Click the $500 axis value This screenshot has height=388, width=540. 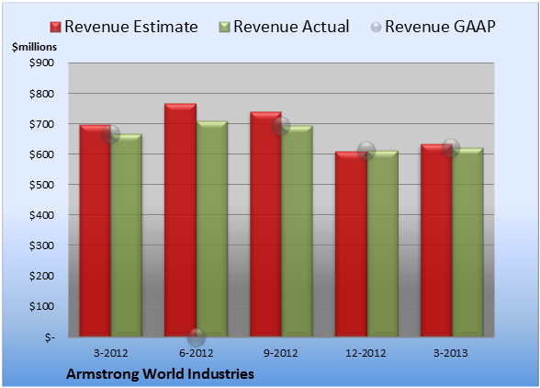click(41, 185)
